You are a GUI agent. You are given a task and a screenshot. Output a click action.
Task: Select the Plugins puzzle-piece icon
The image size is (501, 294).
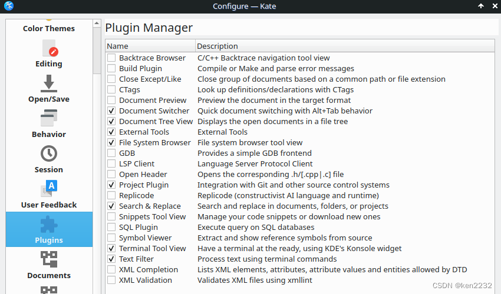49,225
